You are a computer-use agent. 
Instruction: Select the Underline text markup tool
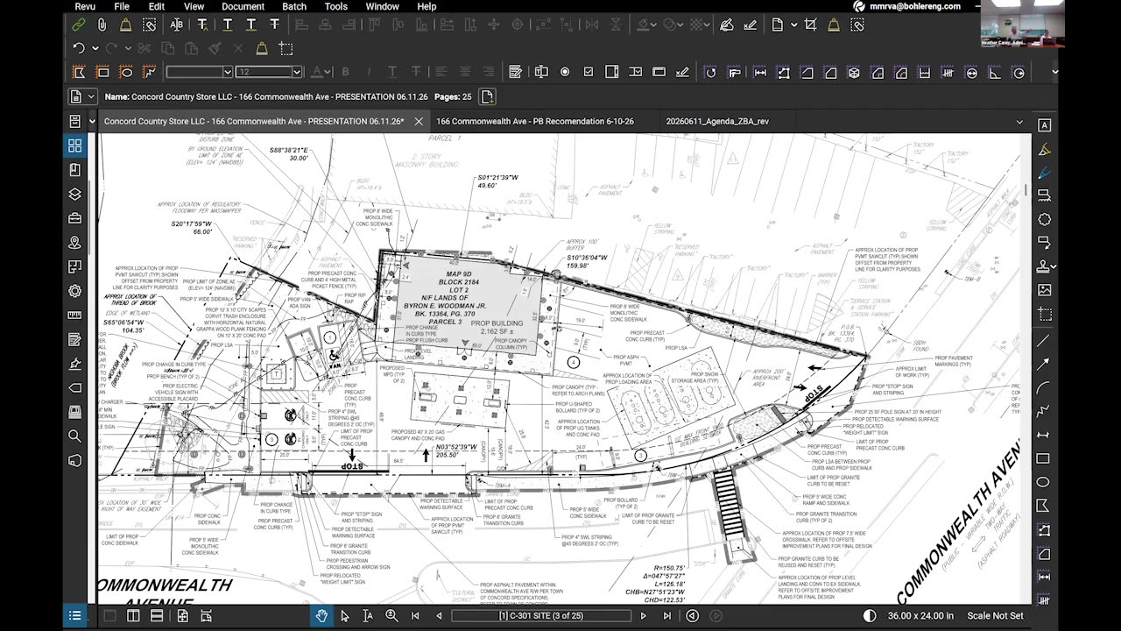click(227, 25)
